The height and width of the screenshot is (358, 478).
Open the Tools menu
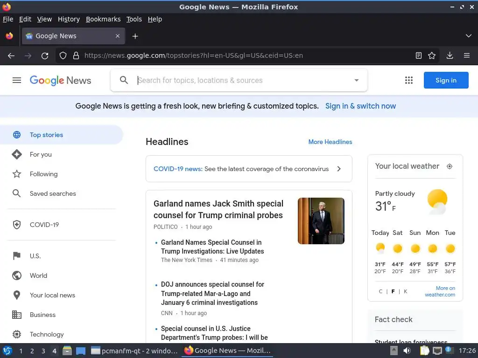pos(134,19)
